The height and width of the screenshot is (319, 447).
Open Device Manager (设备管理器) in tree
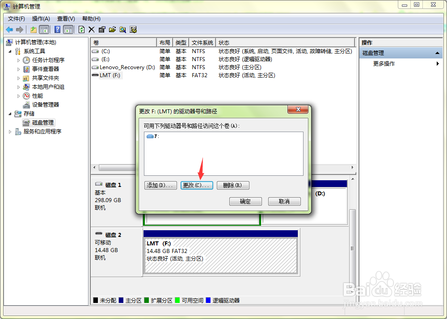[46, 105]
